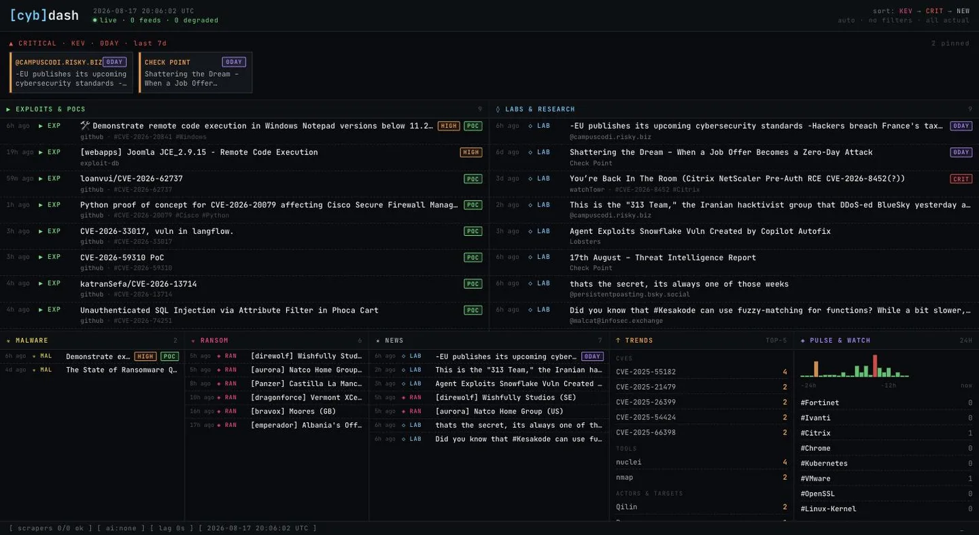Open '17th August – Threat Intelligence Report'
Viewport: 979px width, 535px height.
[x=734, y=262]
